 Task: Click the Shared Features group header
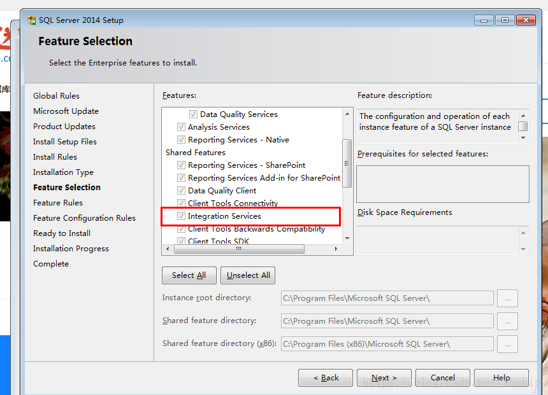coord(196,153)
